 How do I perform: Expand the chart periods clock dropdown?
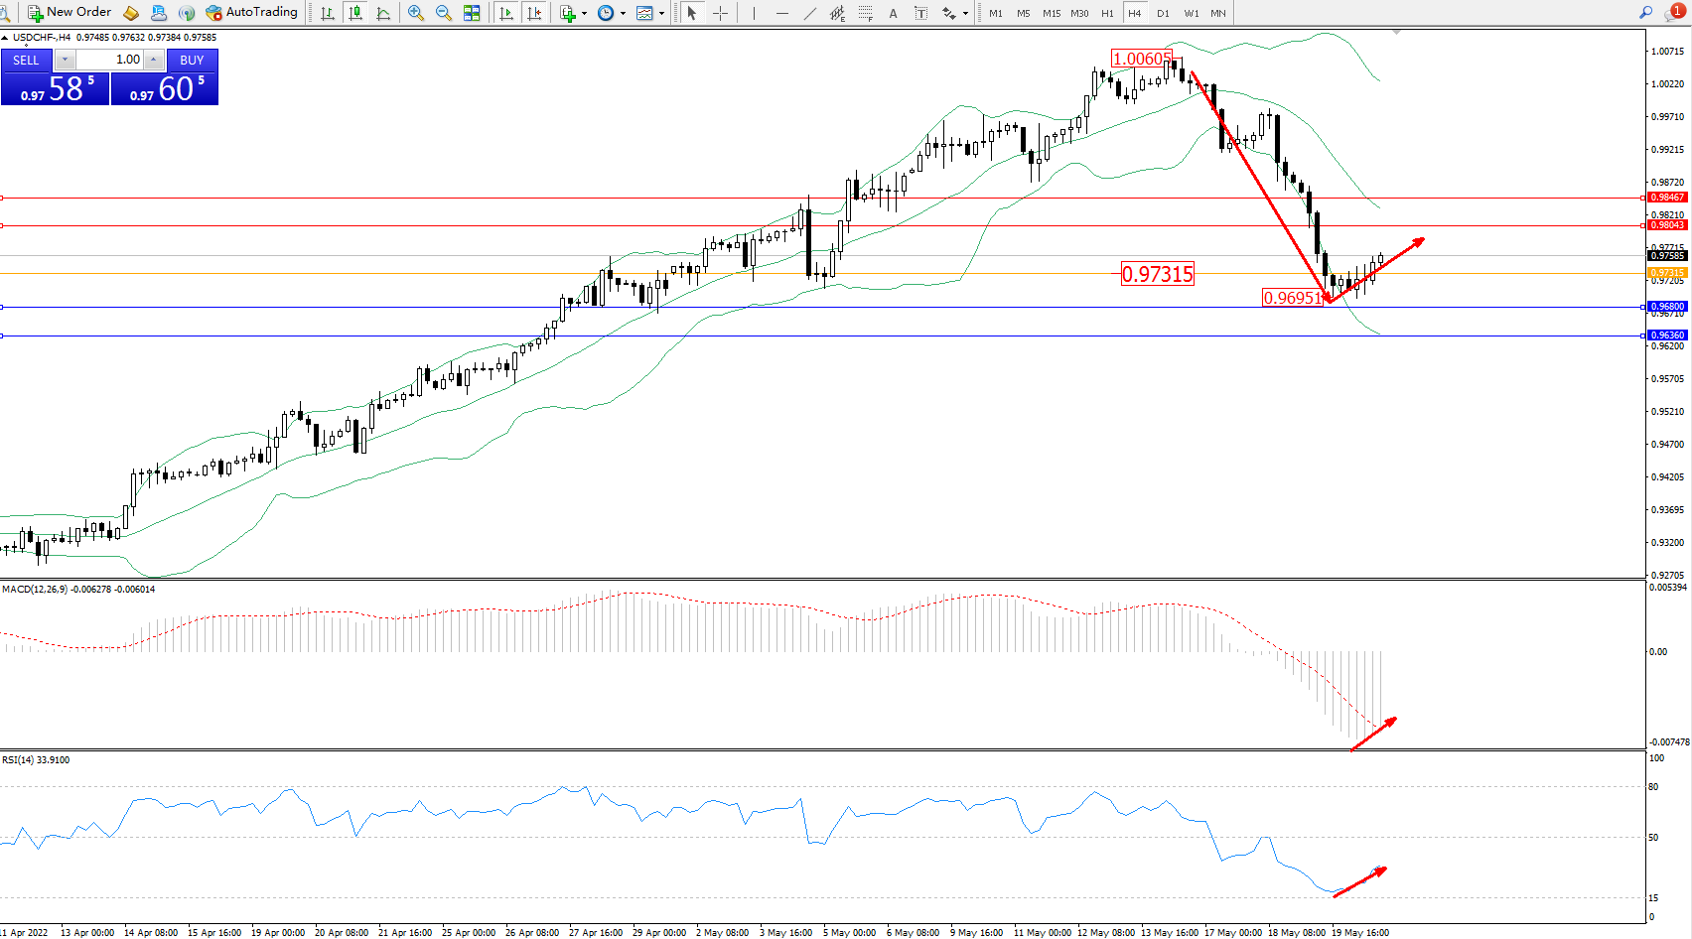(x=623, y=13)
